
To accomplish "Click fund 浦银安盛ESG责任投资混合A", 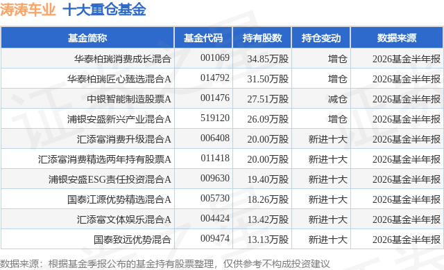I will coord(110,179).
